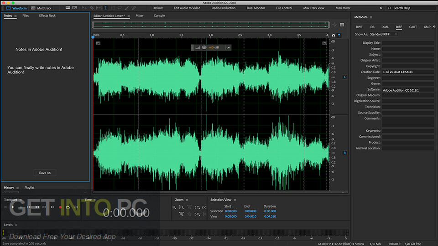Open the Editor panel menu
438x246 pixels.
click(129, 16)
